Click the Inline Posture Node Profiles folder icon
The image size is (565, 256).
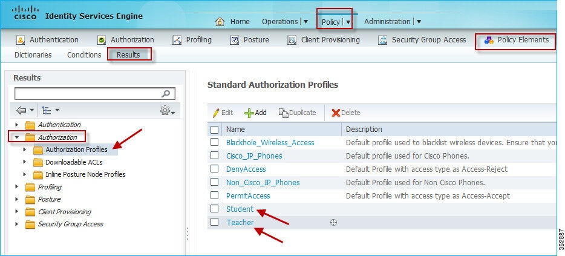pos(38,174)
